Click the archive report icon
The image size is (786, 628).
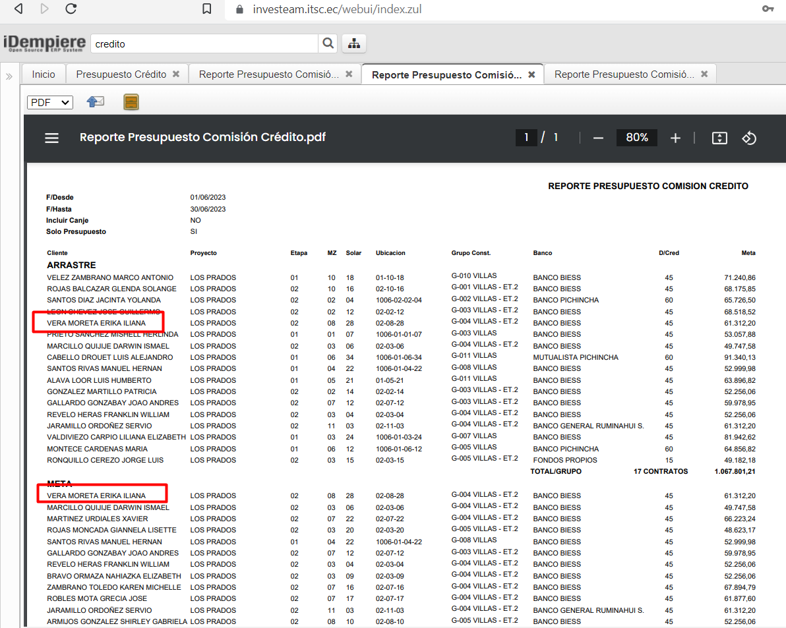coord(131,102)
